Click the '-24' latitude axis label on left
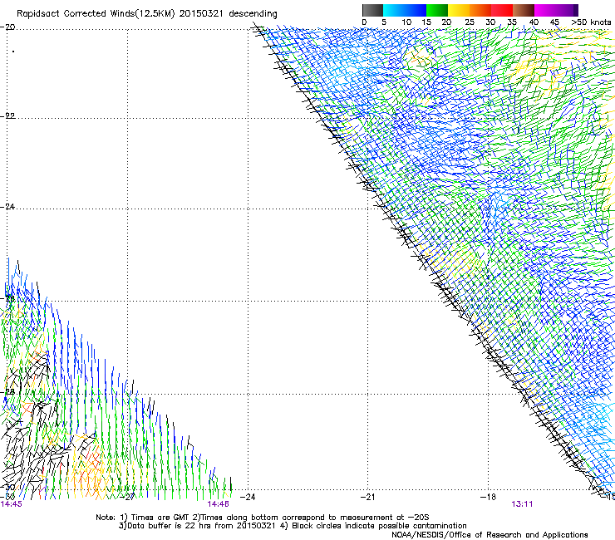 tap(7, 206)
